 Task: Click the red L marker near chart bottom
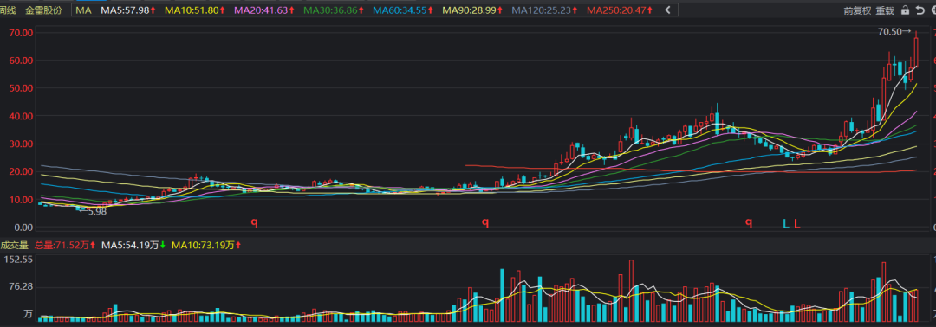796,224
